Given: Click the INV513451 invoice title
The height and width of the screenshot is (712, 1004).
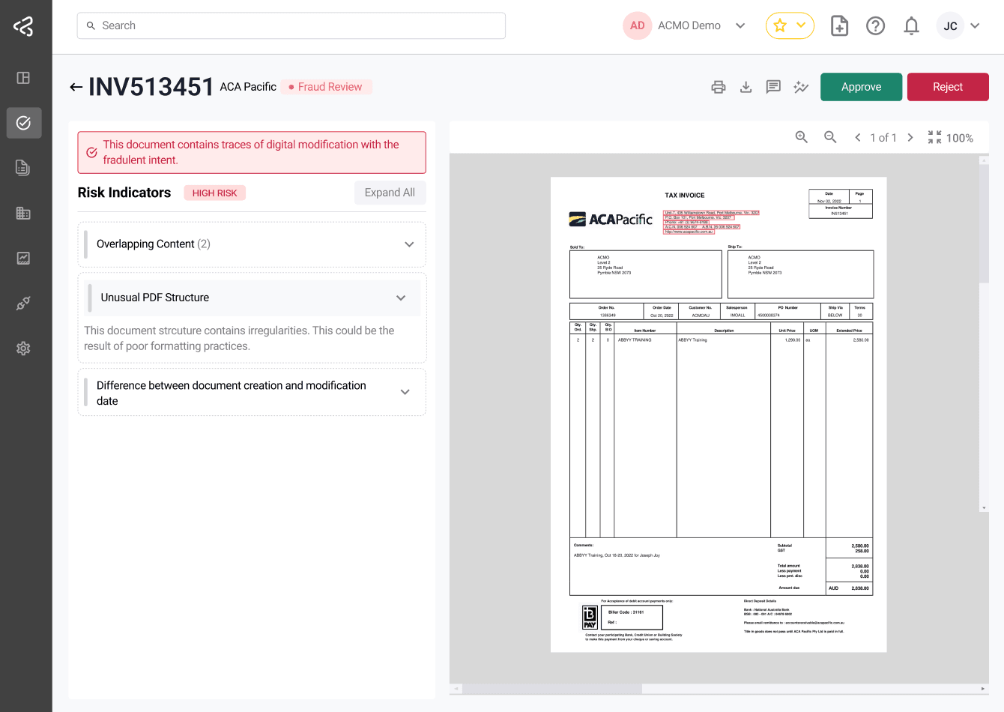Looking at the screenshot, I should pos(151,87).
